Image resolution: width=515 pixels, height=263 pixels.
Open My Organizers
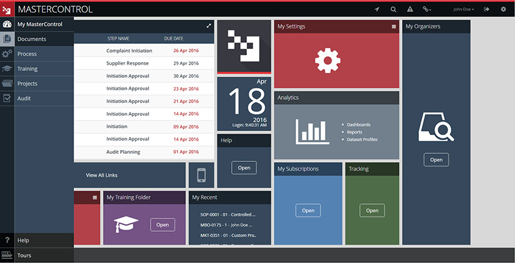click(436, 160)
